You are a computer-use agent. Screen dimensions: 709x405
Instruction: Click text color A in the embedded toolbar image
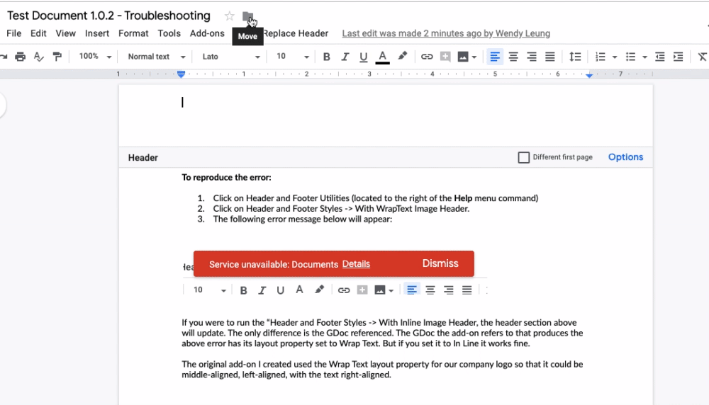coord(299,290)
